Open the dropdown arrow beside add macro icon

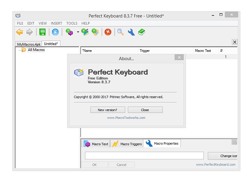(x=78, y=32)
